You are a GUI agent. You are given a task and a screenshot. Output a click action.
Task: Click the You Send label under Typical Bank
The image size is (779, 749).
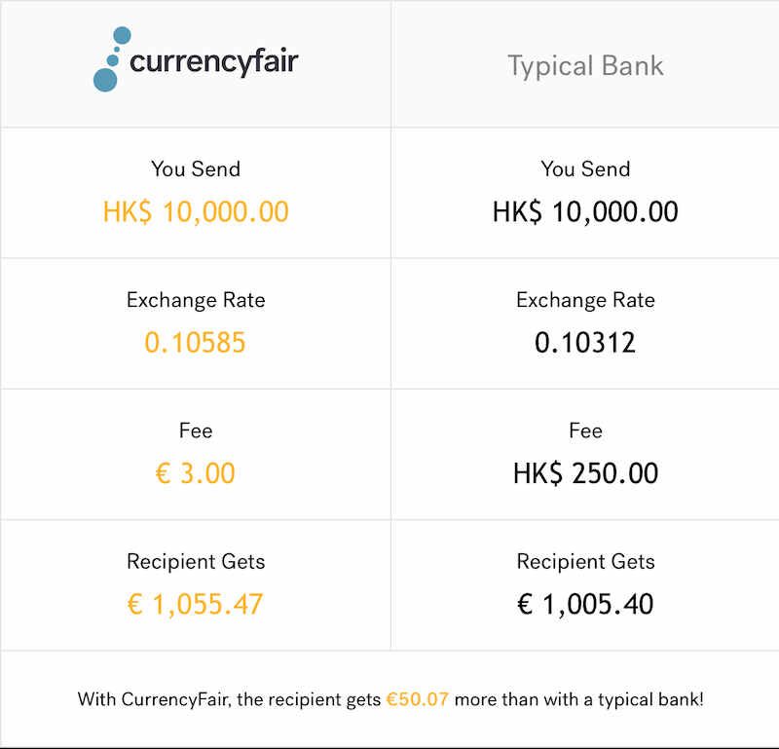(585, 169)
